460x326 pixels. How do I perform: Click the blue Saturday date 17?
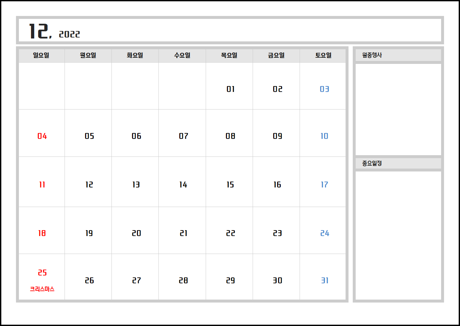point(324,185)
